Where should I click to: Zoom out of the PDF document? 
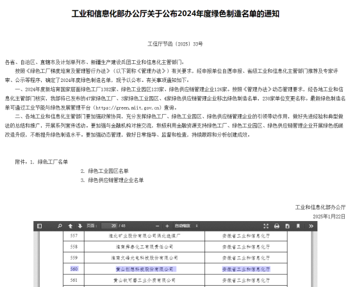pos(158,226)
